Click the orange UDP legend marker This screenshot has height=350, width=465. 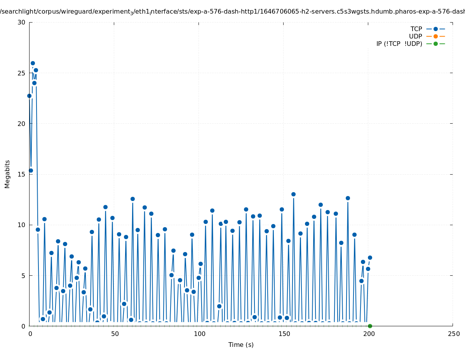point(435,37)
